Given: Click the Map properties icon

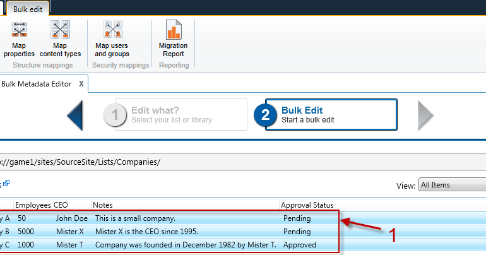Looking at the screenshot, I should (x=20, y=30).
